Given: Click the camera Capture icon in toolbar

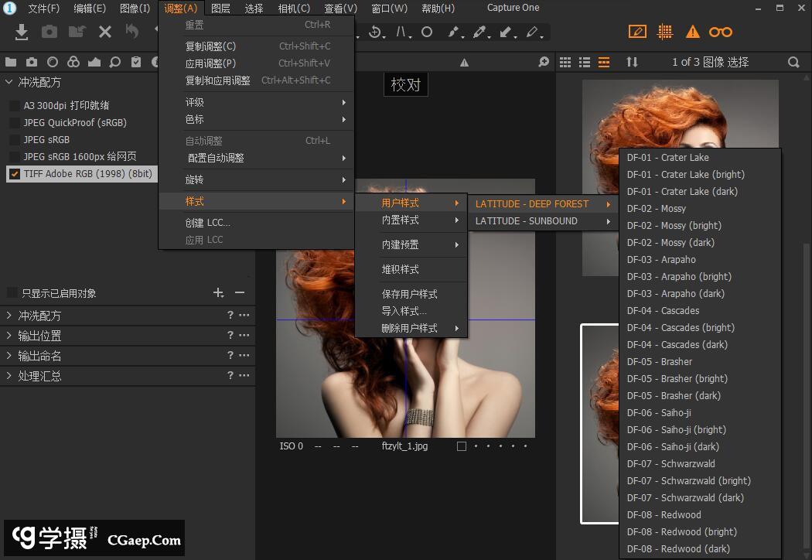Looking at the screenshot, I should click(x=49, y=32).
